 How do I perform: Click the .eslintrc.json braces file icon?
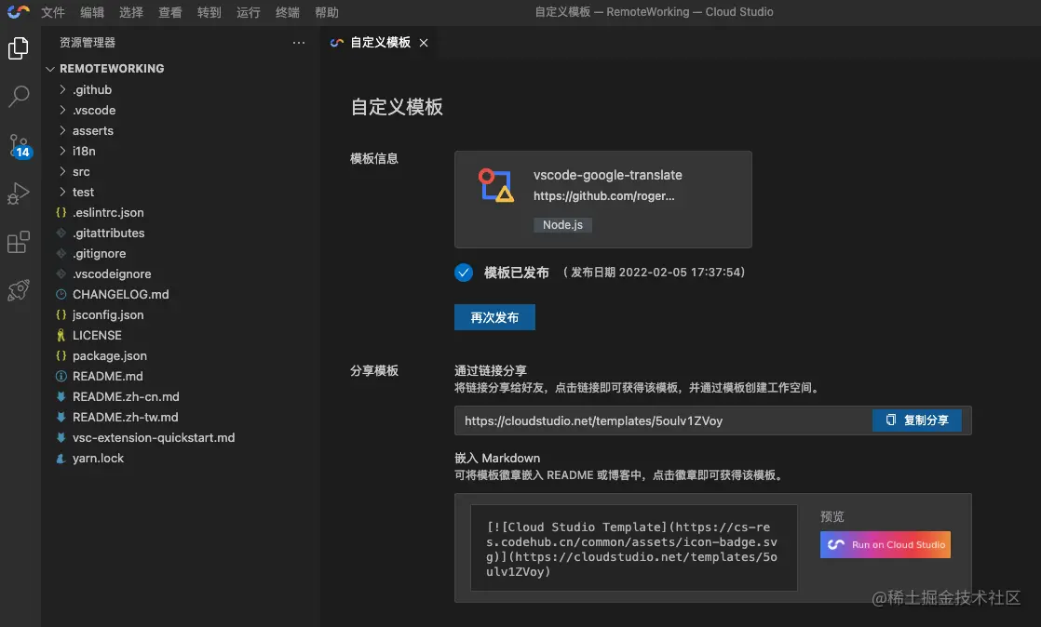coord(61,212)
